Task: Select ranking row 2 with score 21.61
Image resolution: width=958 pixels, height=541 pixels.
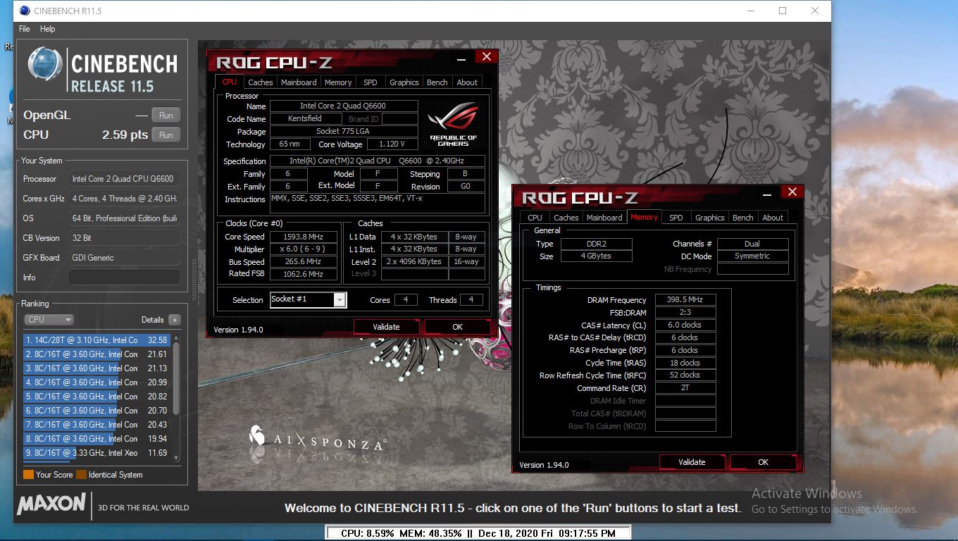Action: pos(97,354)
